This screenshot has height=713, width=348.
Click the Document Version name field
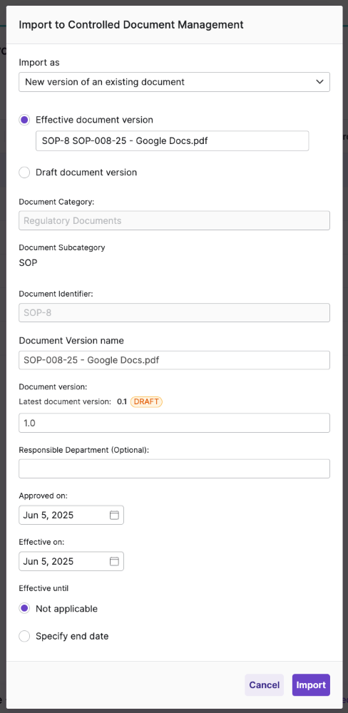point(174,360)
